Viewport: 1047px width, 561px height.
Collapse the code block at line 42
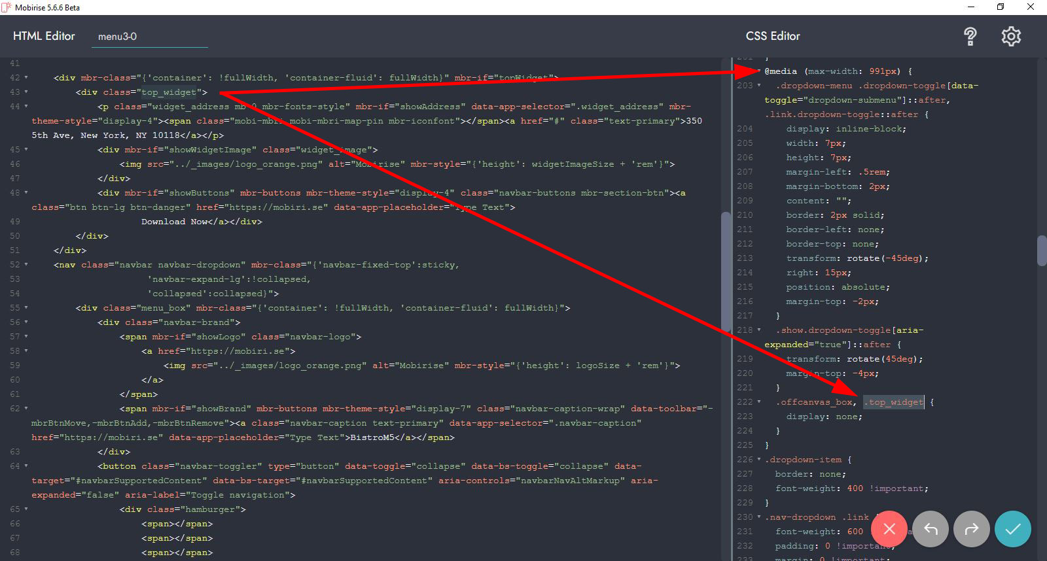[26, 78]
